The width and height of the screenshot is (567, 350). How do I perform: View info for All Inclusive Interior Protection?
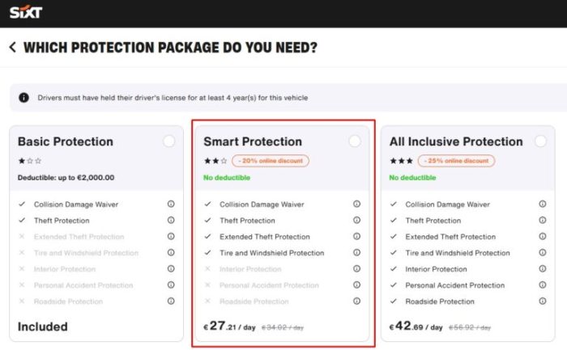pos(543,269)
